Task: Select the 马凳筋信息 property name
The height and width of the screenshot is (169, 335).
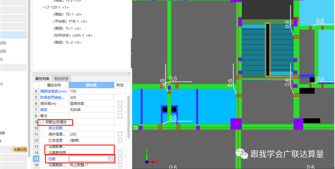Action: [57, 153]
